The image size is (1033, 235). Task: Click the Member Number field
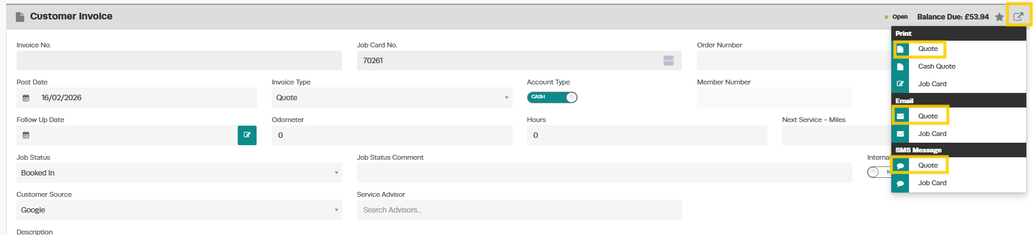[775, 98]
